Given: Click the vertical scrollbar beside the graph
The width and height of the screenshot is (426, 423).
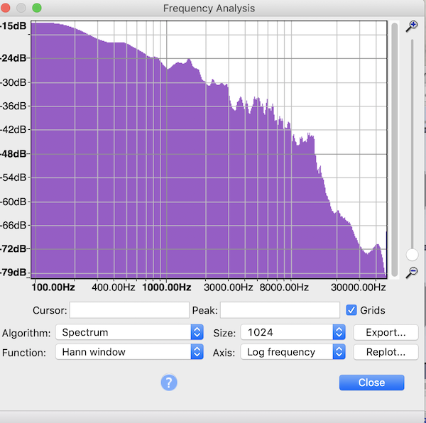Looking at the screenshot, I should [x=395, y=149].
